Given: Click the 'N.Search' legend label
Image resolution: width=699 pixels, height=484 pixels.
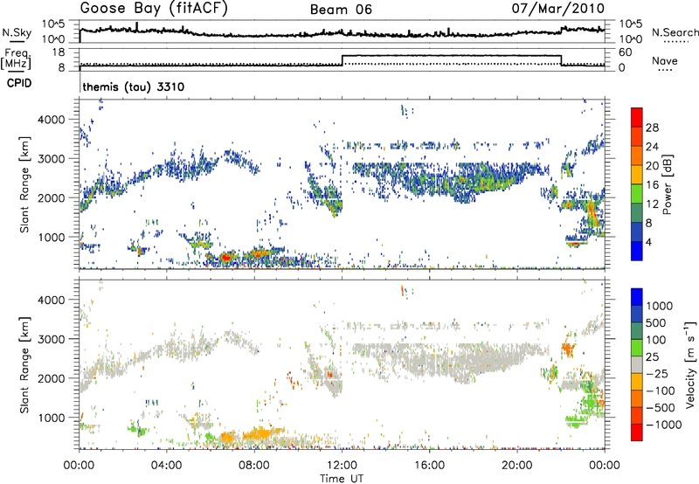Looking at the screenshot, I should (675, 32).
